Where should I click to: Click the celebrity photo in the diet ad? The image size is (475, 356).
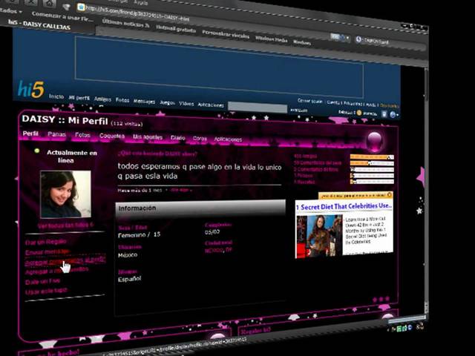click(319, 236)
